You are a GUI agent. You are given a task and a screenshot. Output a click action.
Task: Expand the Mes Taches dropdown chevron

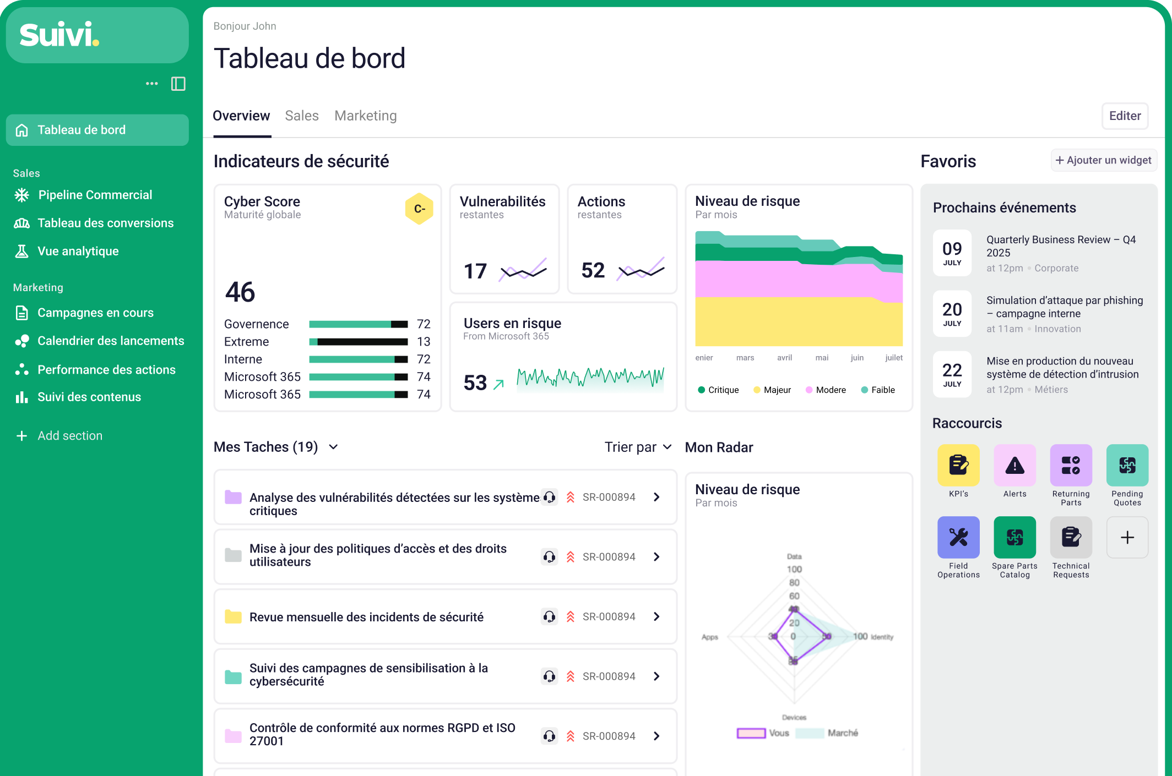(x=333, y=447)
